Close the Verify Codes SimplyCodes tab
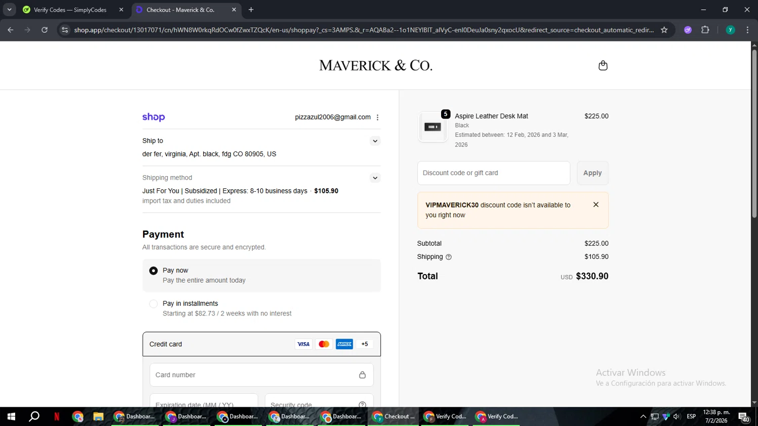The image size is (758, 426). pyautogui.click(x=121, y=10)
